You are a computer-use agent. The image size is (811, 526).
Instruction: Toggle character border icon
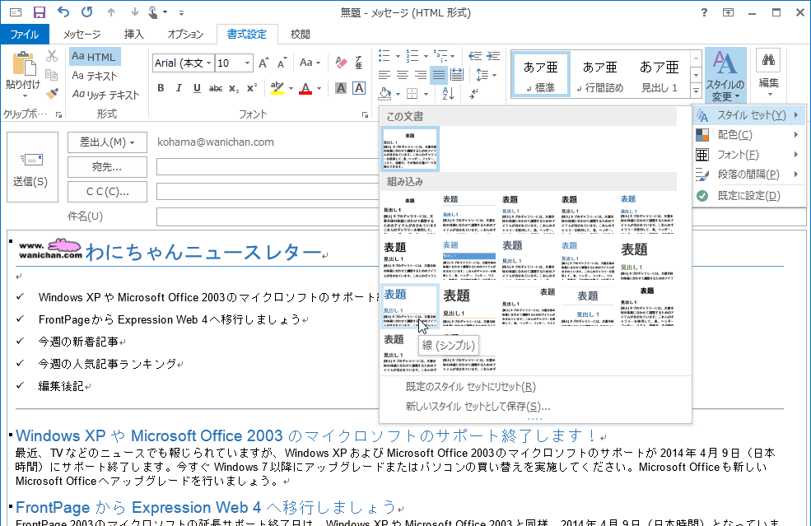click(359, 88)
